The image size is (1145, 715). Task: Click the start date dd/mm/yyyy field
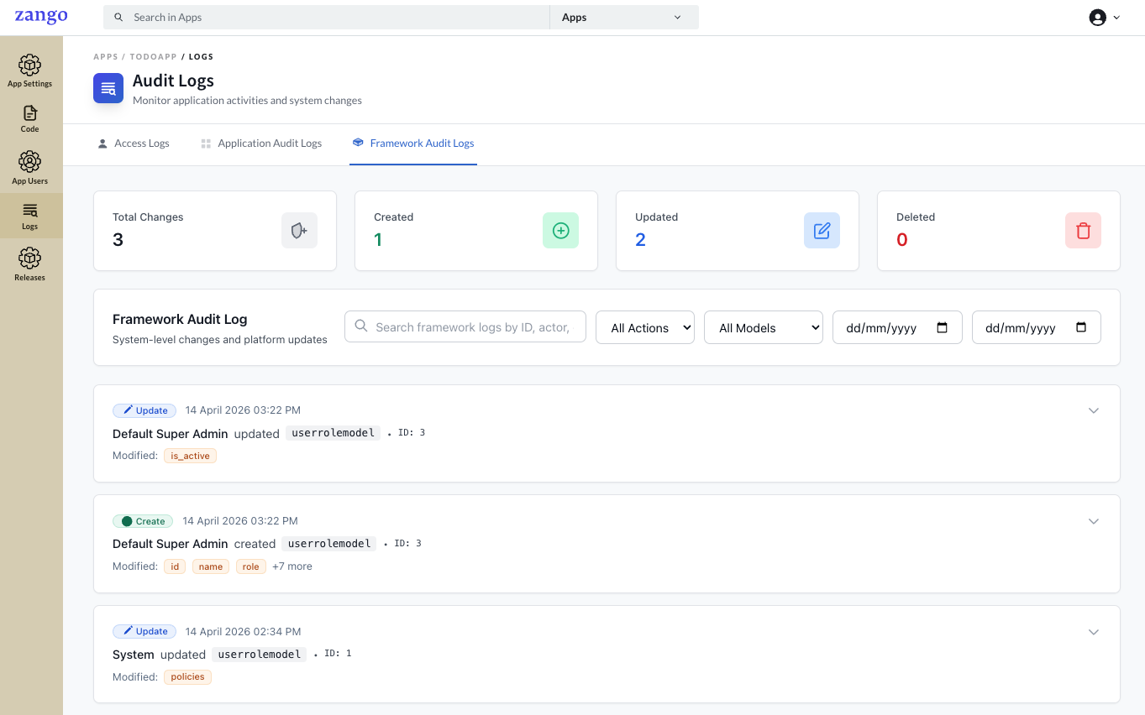(x=897, y=328)
